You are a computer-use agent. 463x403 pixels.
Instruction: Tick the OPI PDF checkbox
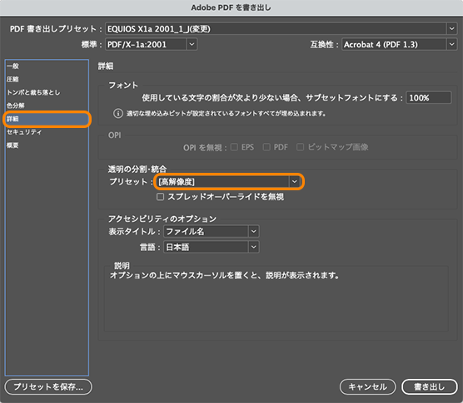click(x=266, y=147)
